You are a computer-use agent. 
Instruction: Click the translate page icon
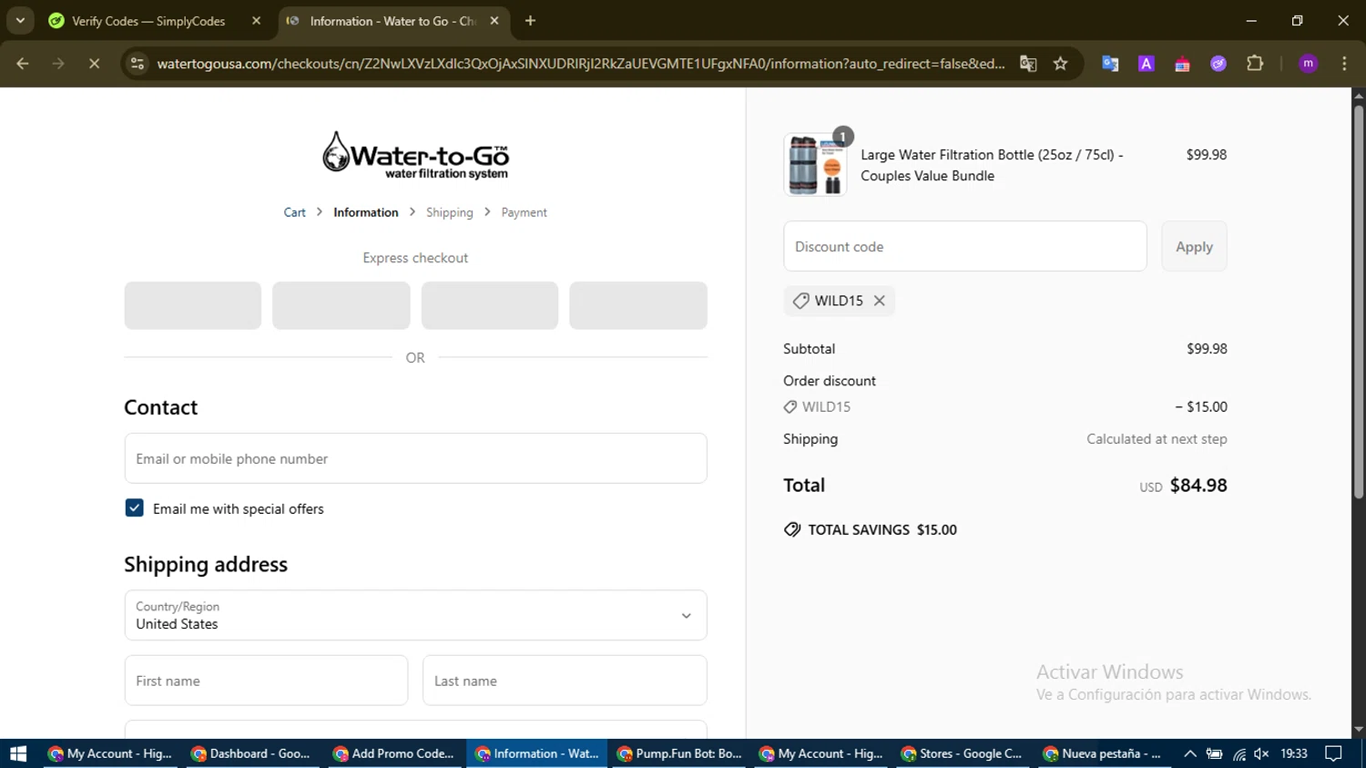(1028, 64)
